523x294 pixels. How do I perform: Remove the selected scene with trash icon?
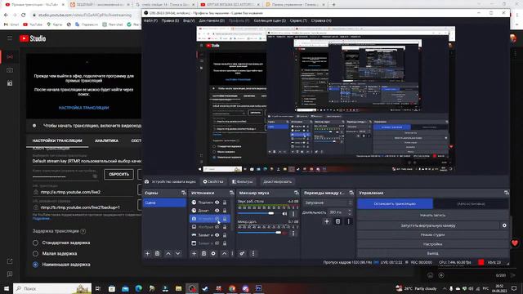(x=157, y=254)
